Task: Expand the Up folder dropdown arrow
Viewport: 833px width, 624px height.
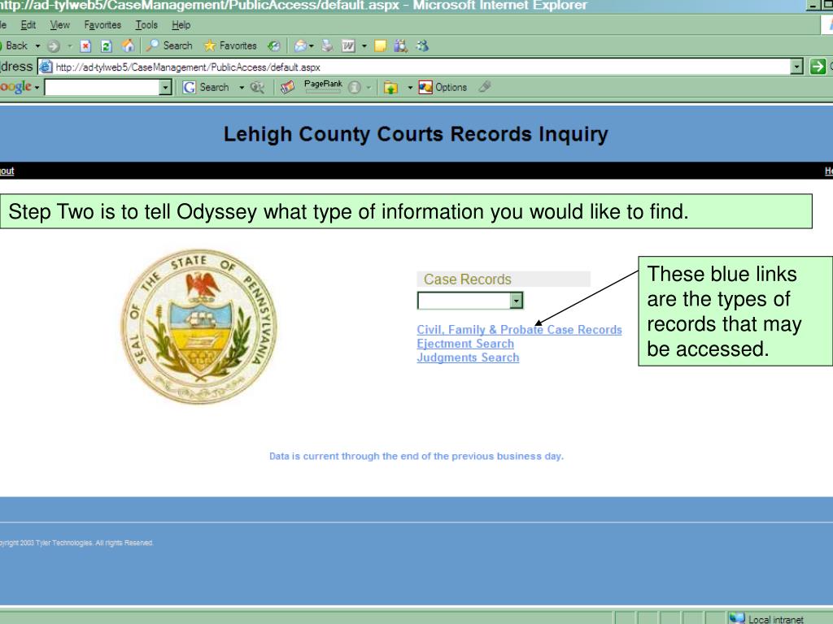Action: click(x=410, y=88)
